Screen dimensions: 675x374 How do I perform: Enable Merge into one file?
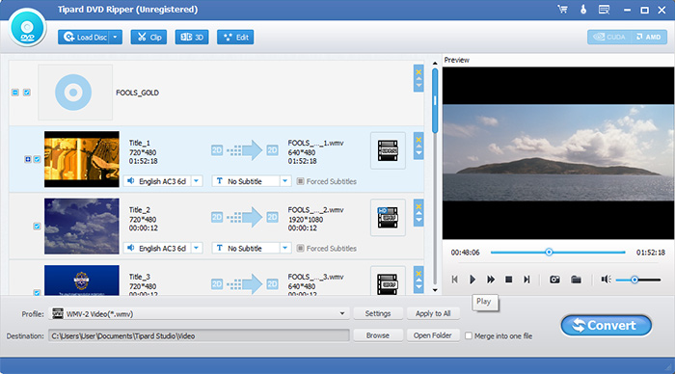[x=469, y=335]
